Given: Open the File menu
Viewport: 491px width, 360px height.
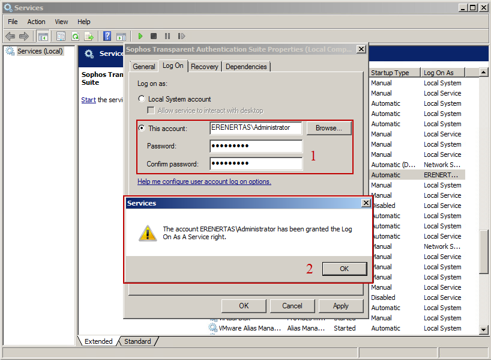Looking at the screenshot, I should pyautogui.click(x=13, y=22).
